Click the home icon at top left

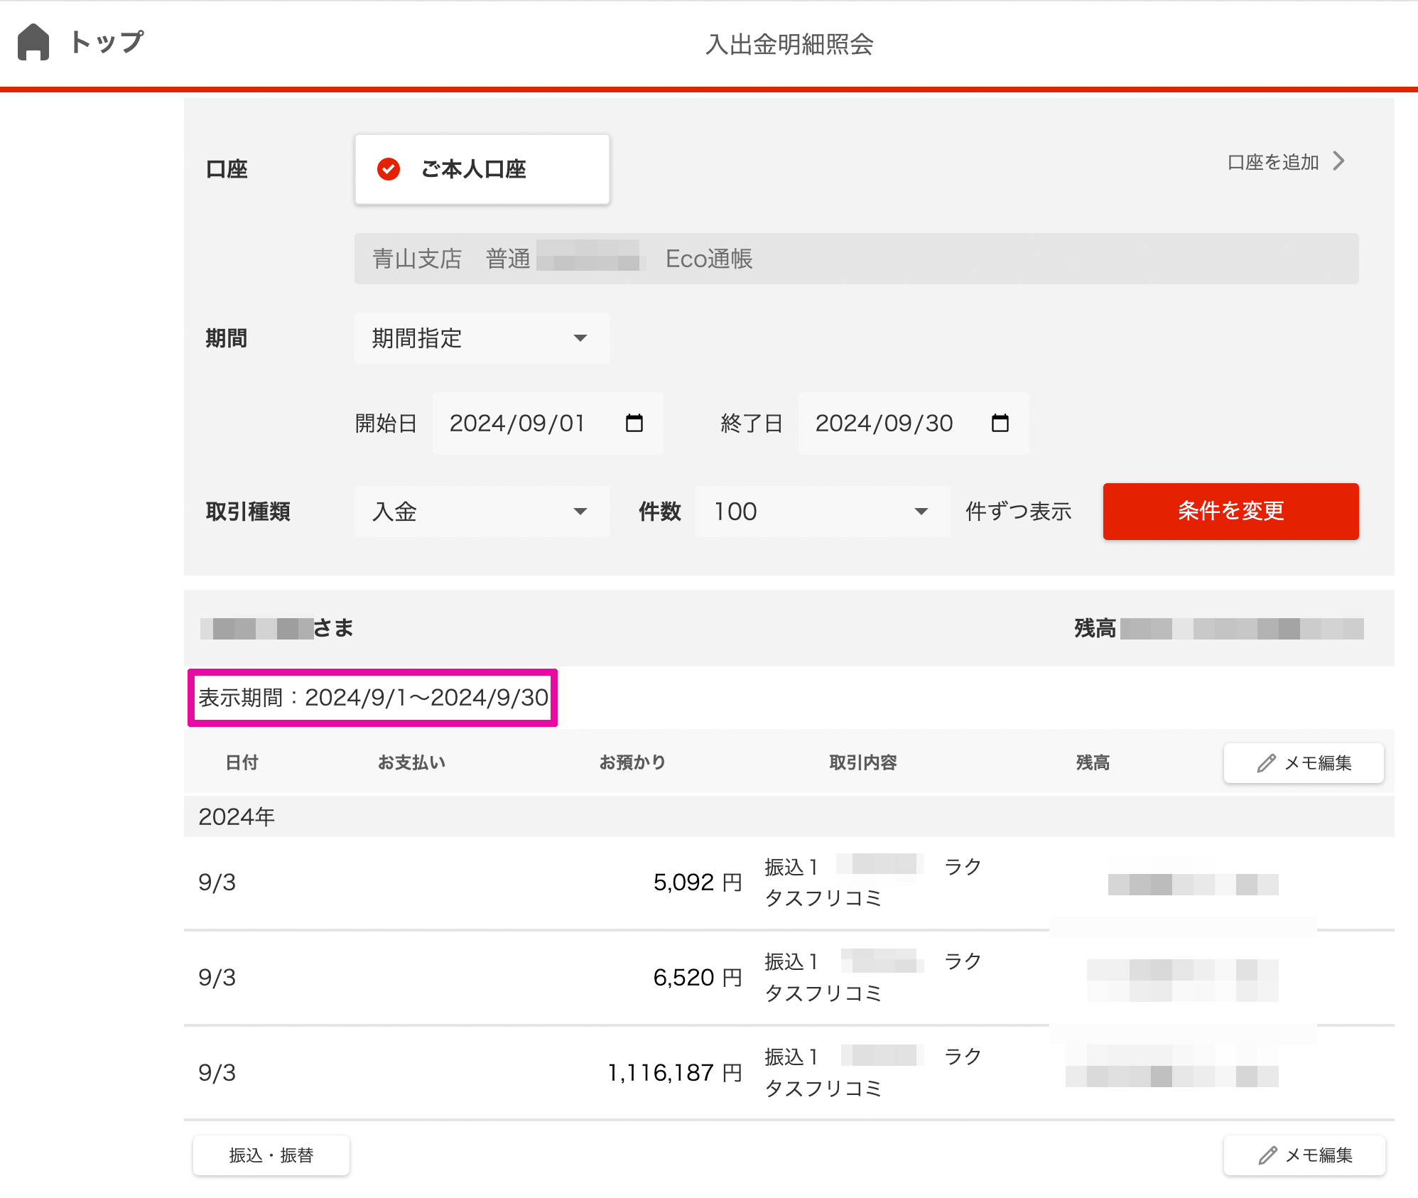pyautogui.click(x=33, y=42)
